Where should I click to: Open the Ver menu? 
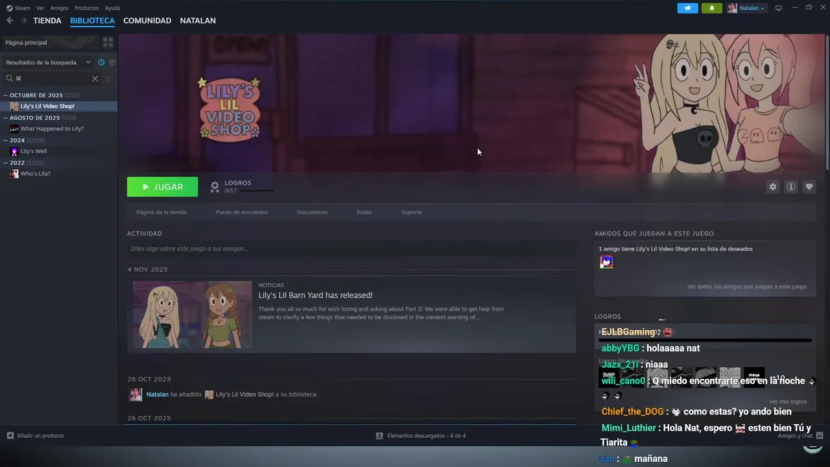pyautogui.click(x=40, y=8)
